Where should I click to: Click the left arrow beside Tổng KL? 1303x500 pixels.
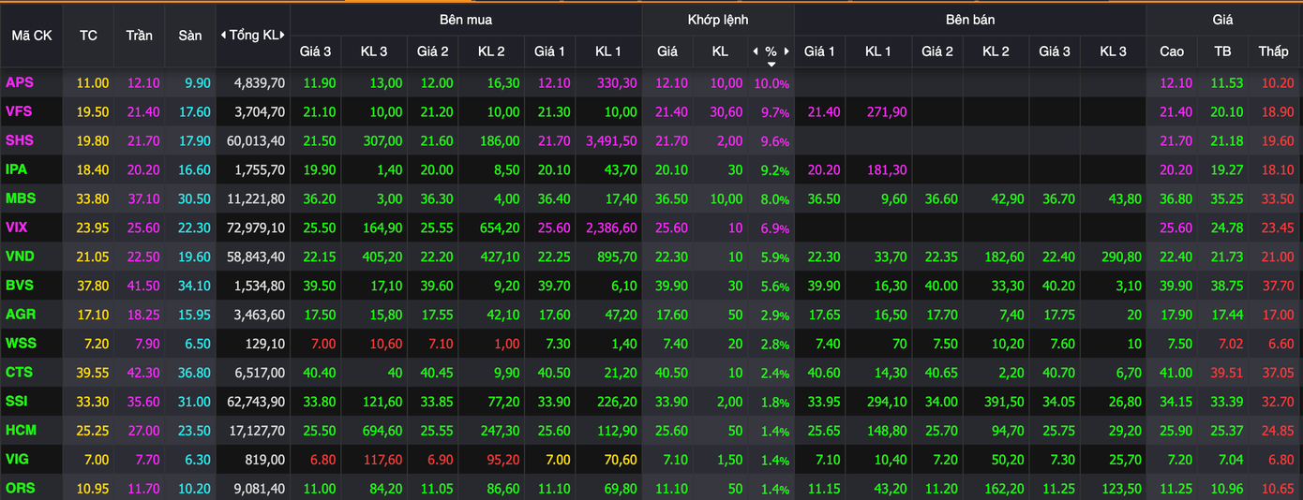tap(223, 35)
